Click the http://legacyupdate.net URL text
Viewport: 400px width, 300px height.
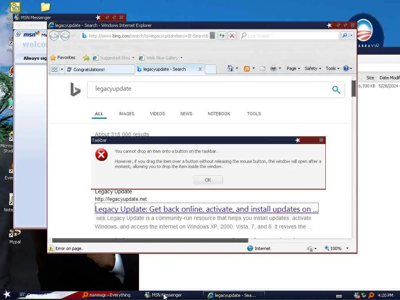(x=121, y=199)
